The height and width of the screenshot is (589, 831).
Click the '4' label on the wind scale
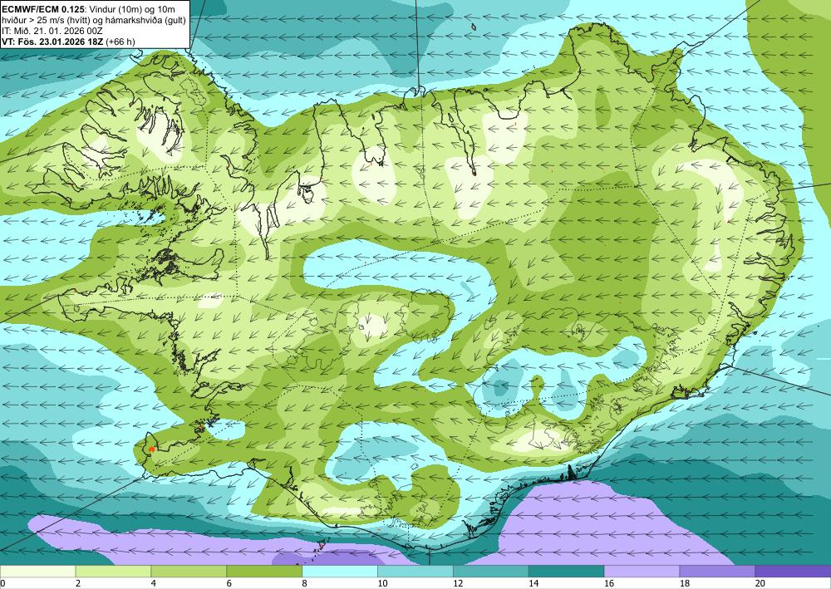(154, 584)
